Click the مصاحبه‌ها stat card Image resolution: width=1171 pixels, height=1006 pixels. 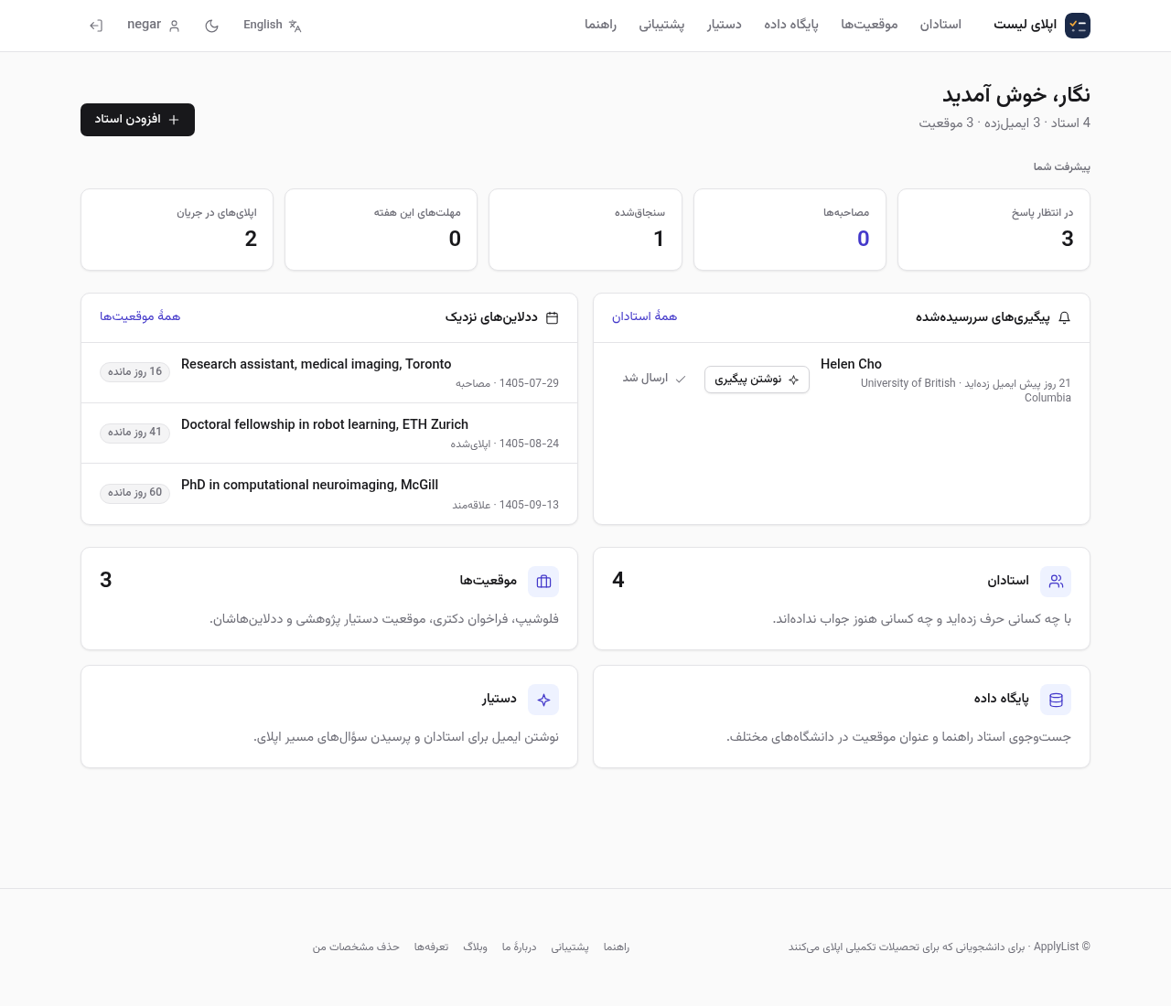point(790,230)
